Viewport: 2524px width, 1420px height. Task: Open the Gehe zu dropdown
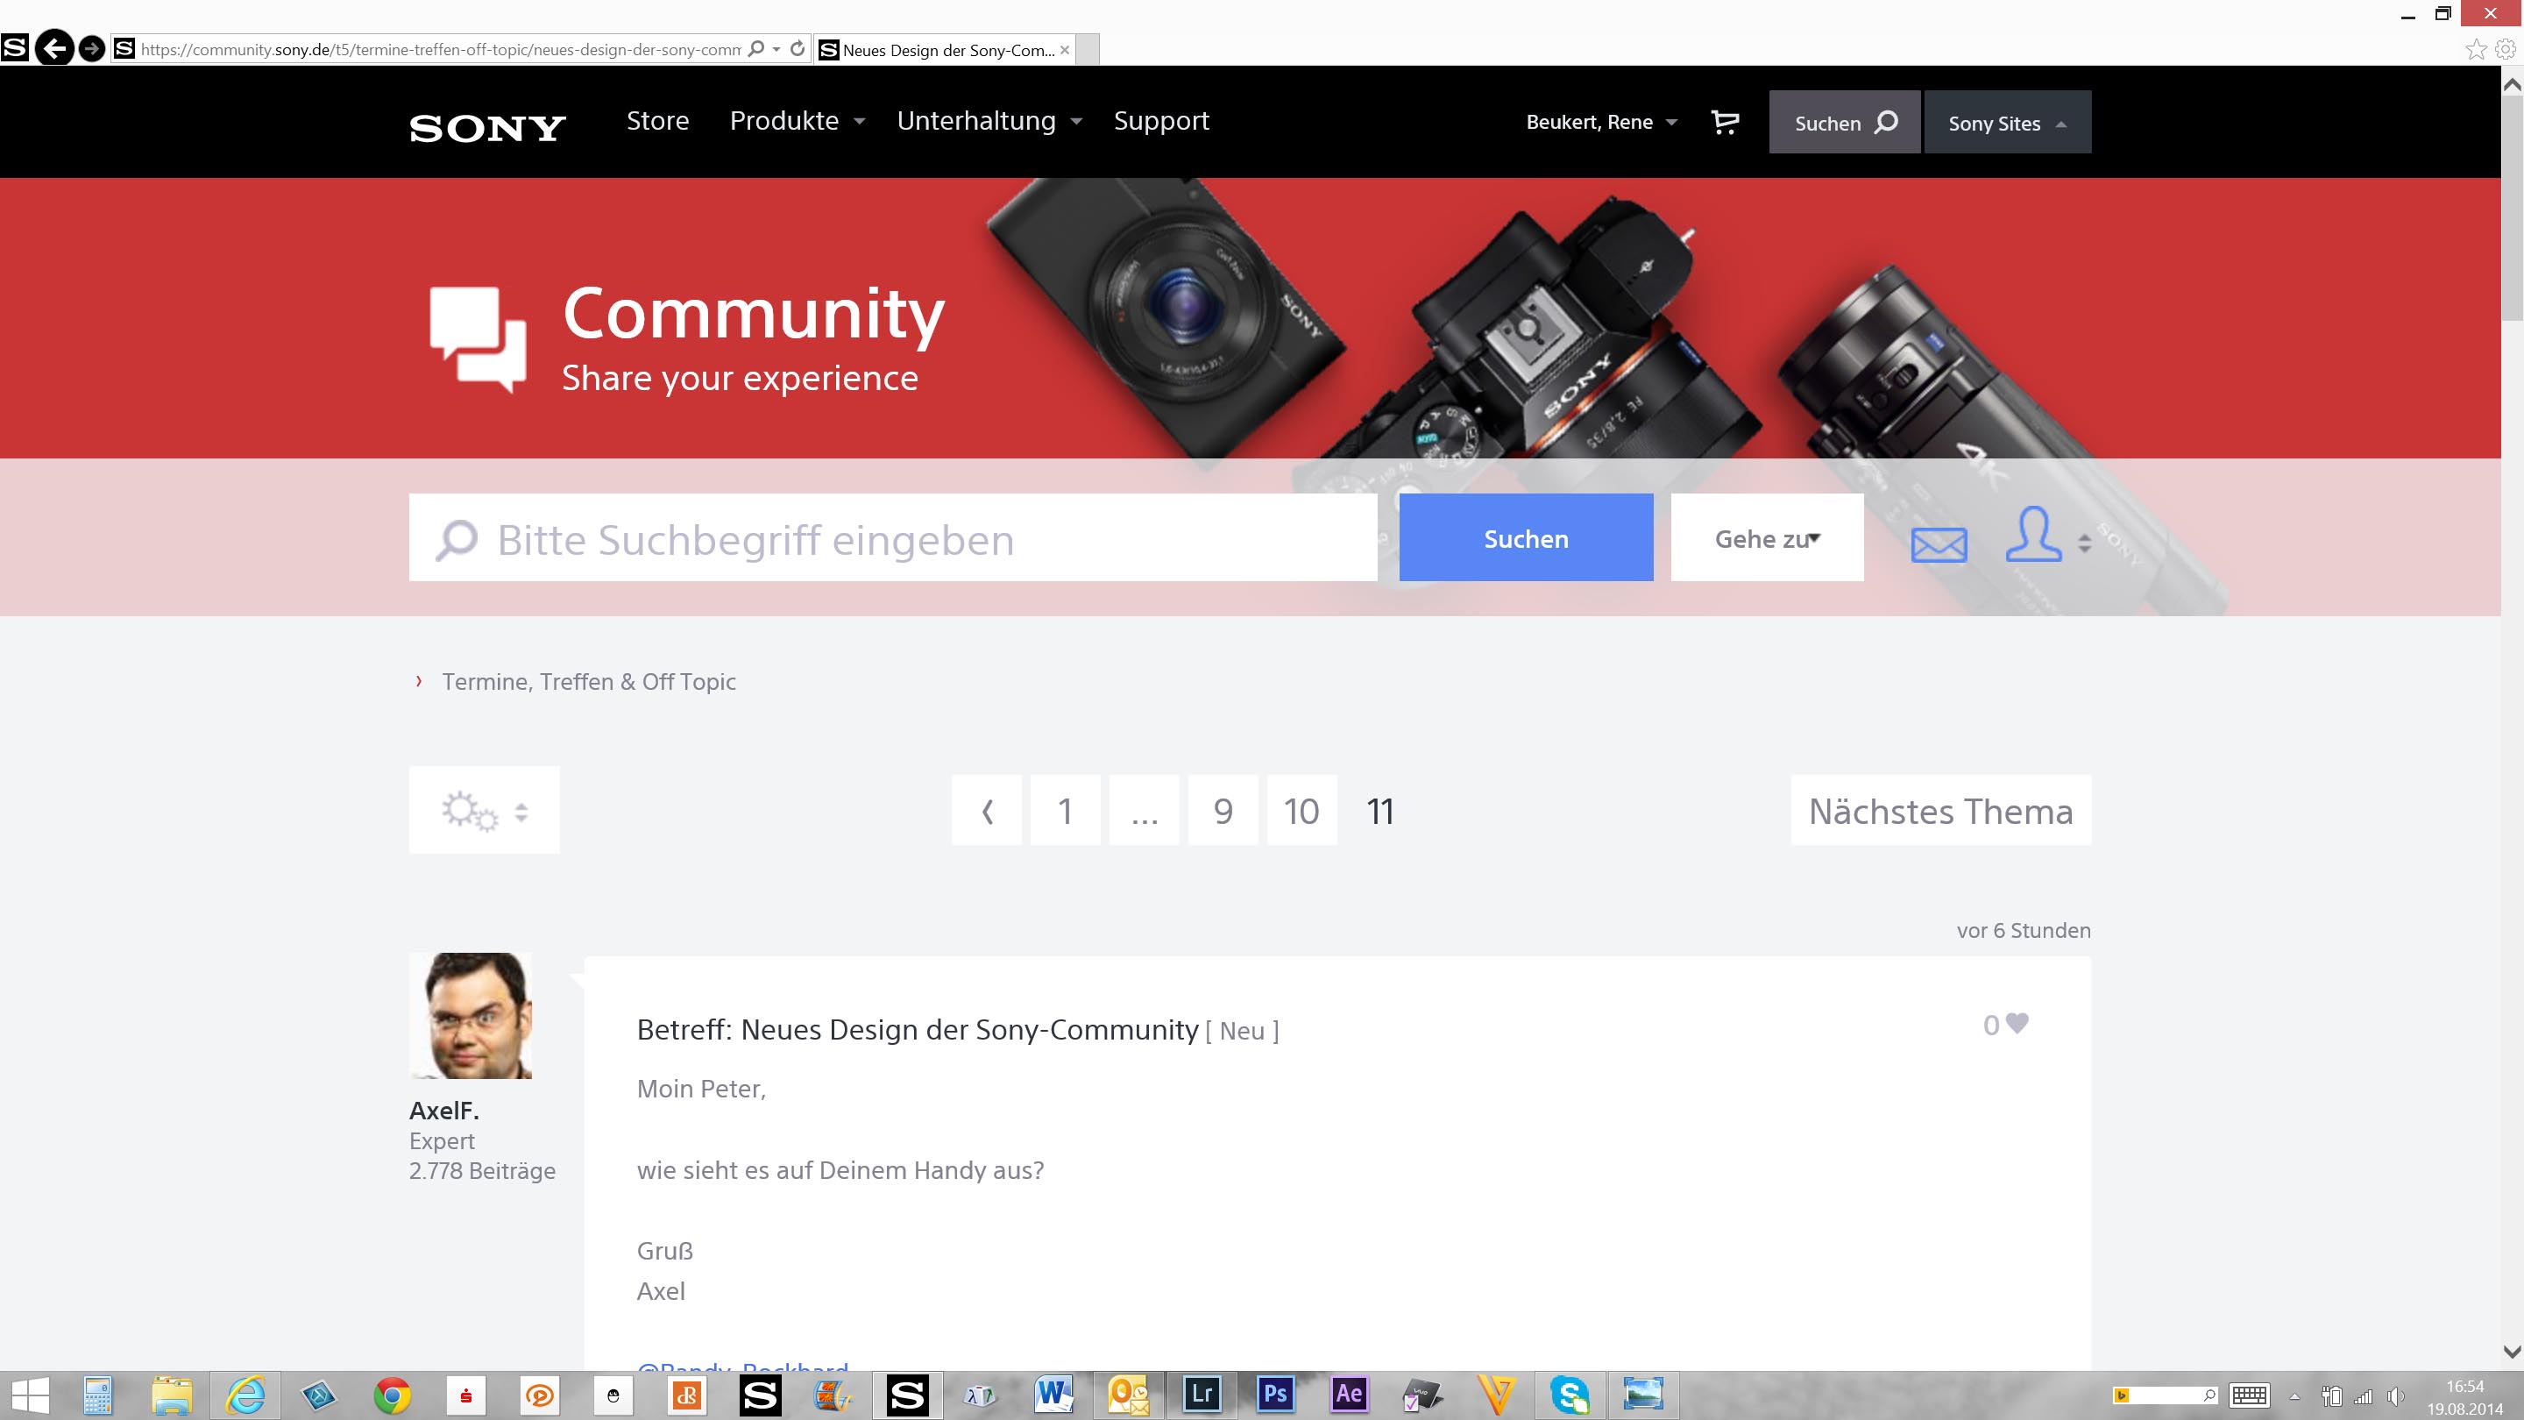(x=1767, y=538)
